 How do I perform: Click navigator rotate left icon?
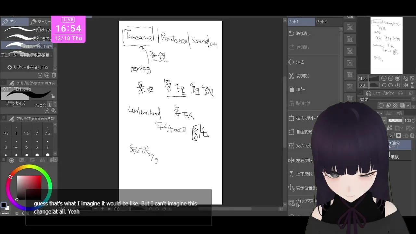tap(384, 85)
